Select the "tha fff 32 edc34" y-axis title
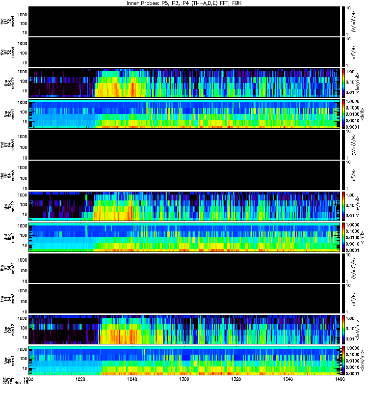 click(8, 22)
